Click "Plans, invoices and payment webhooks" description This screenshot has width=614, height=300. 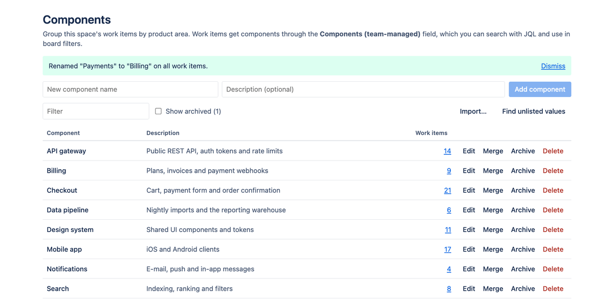[x=207, y=171]
